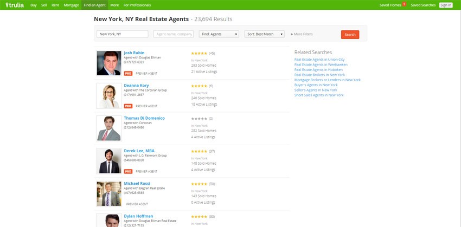Open Saved Searches
The width and height of the screenshot is (461, 227).
423,5
